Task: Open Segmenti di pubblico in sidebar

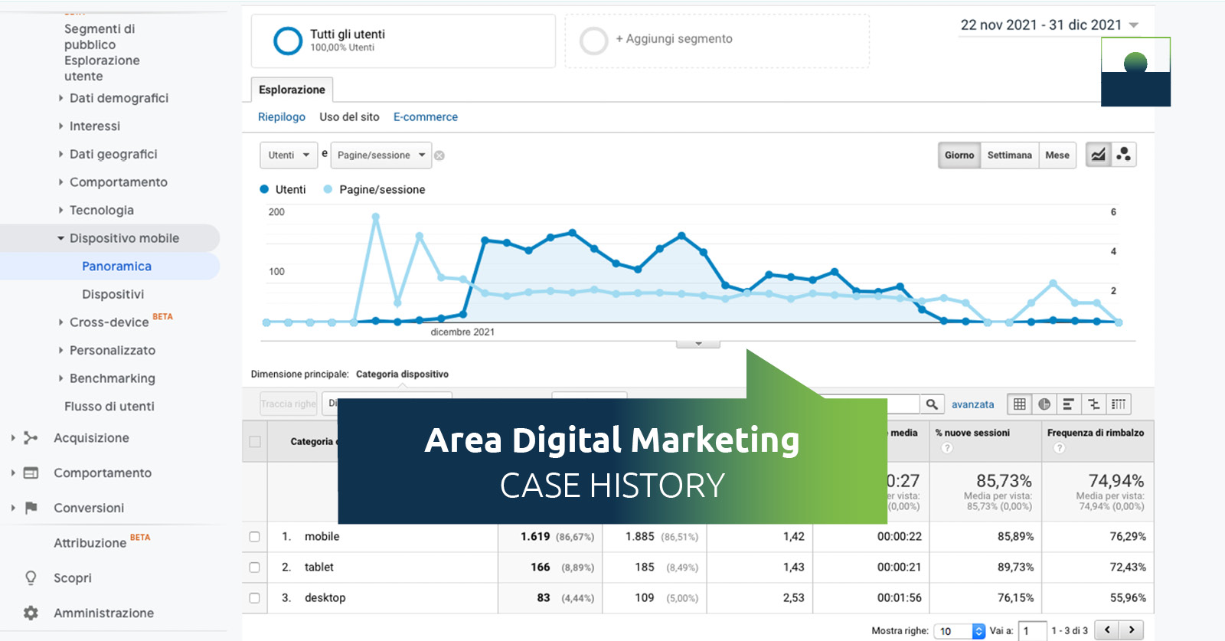Action: pyautogui.click(x=100, y=37)
